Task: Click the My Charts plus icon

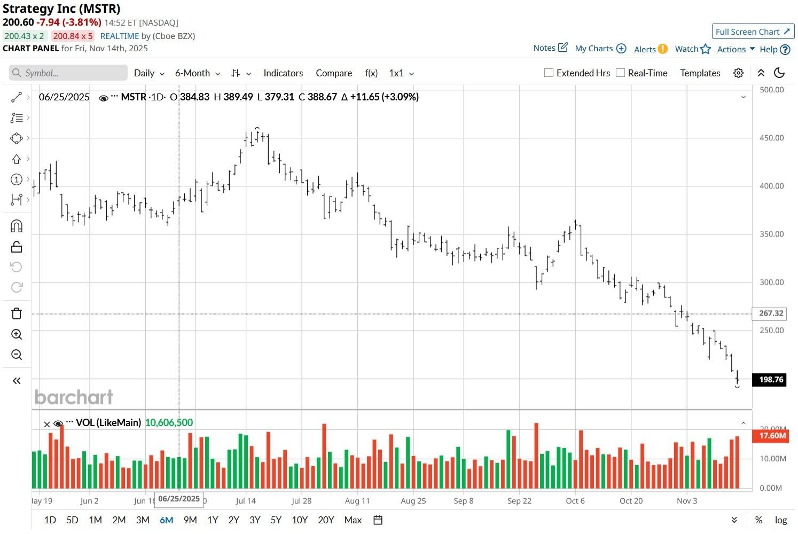Action: point(621,48)
